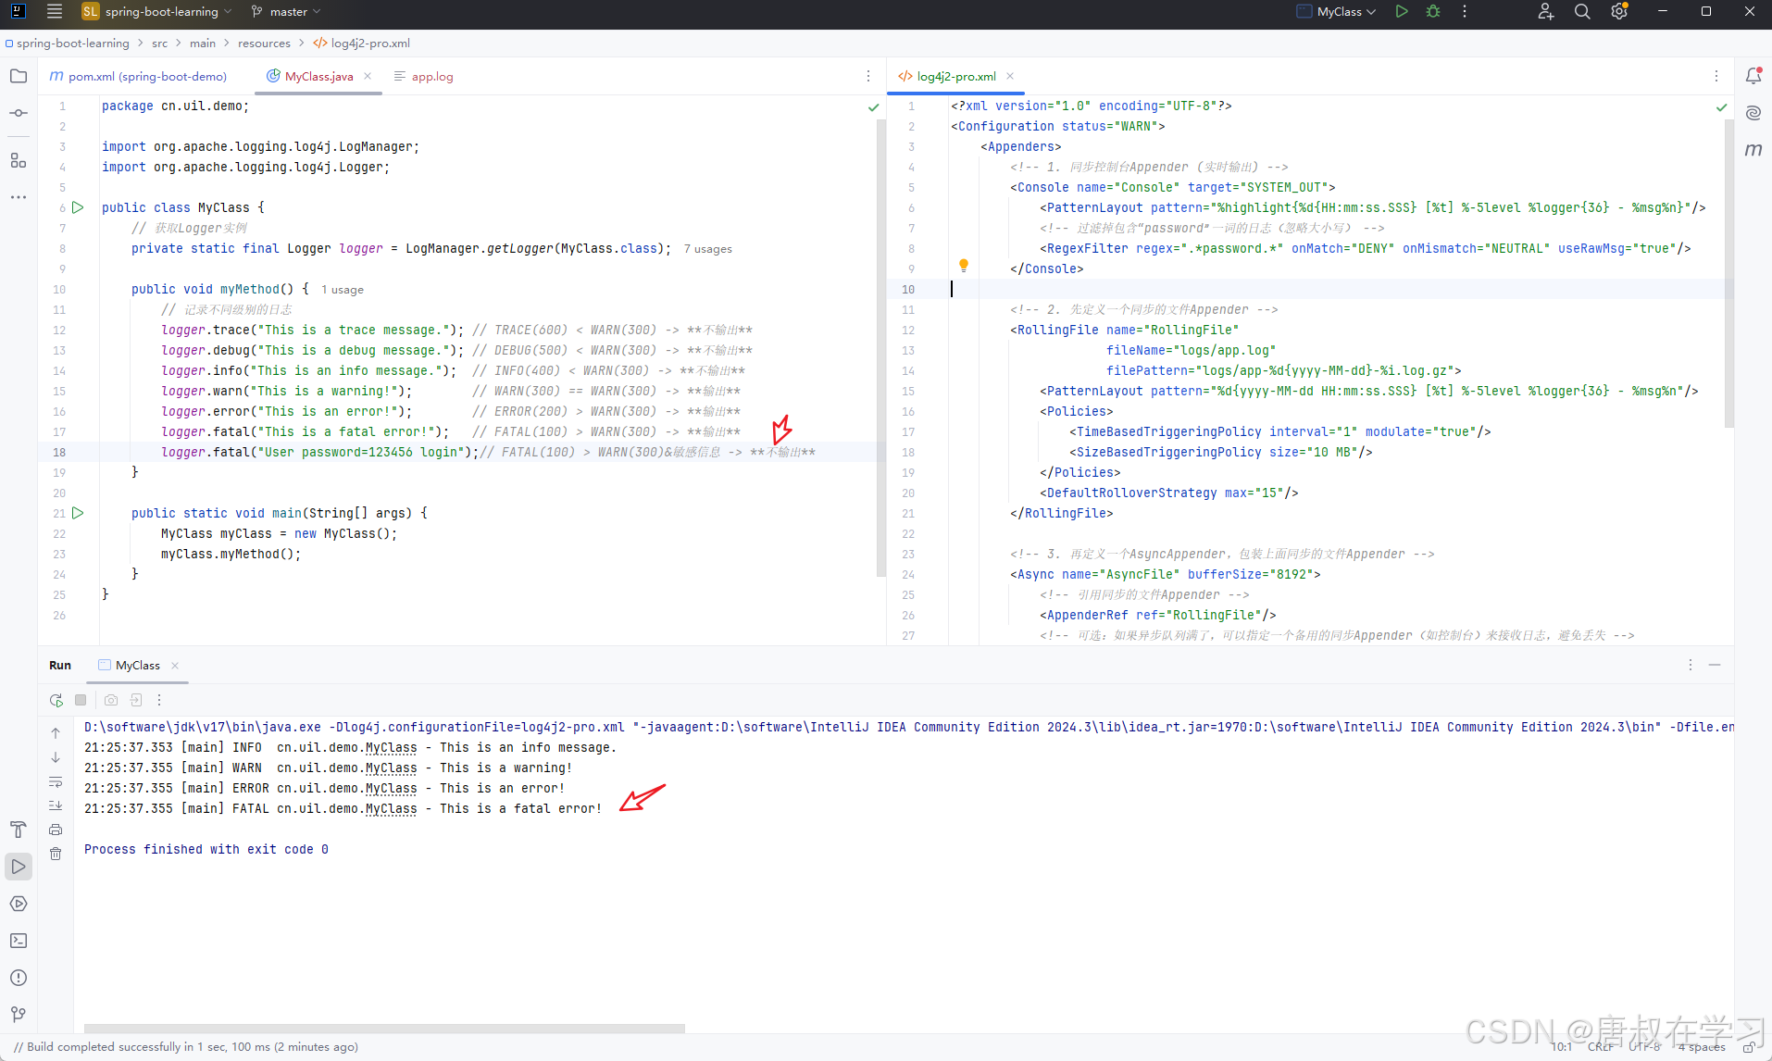
Task: Open the Structure tool window
Action: (x=19, y=160)
